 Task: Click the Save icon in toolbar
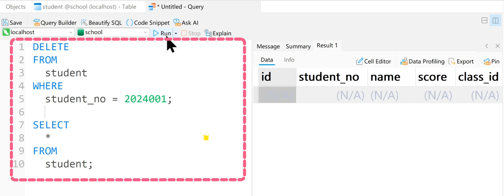click(6, 23)
